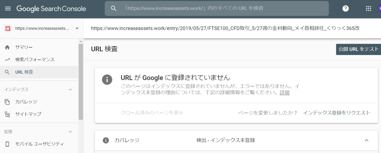Open the カバレッジ report in sidebar
The width and height of the screenshot is (381, 153).
(39, 102)
